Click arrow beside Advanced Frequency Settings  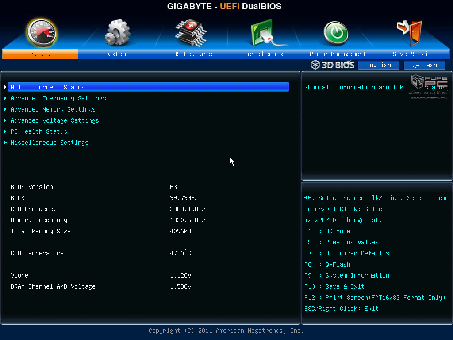(5, 98)
